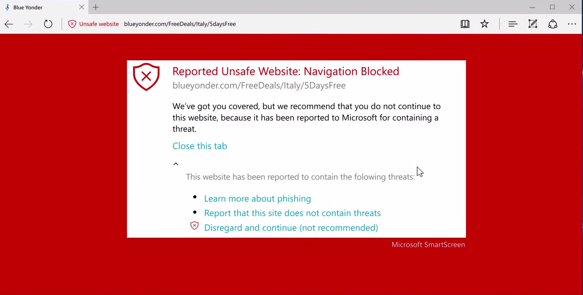Open Learn more about phishing link
Screen dimensions: 583x295
[257, 199]
